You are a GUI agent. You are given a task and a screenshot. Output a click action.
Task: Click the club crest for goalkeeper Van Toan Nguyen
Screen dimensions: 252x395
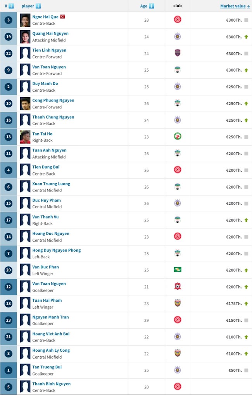point(178,286)
